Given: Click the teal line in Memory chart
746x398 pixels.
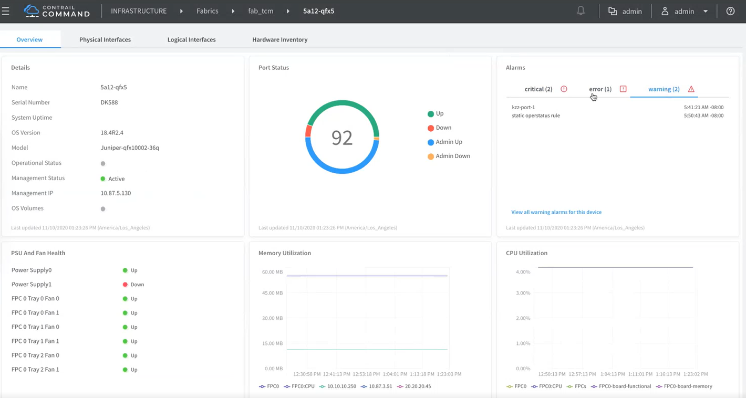Looking at the screenshot, I should (367, 350).
